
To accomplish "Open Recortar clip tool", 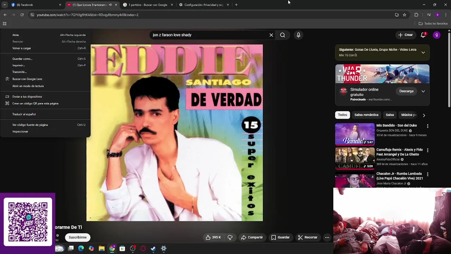I will [308, 237].
